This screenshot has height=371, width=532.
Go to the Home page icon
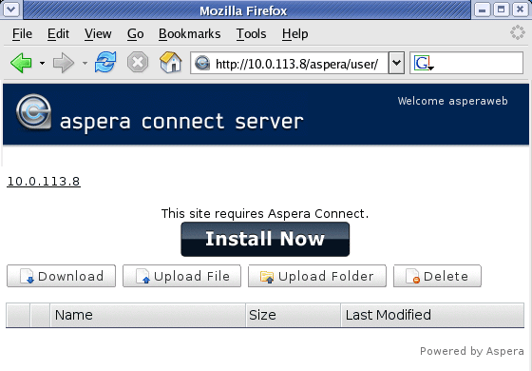click(170, 62)
